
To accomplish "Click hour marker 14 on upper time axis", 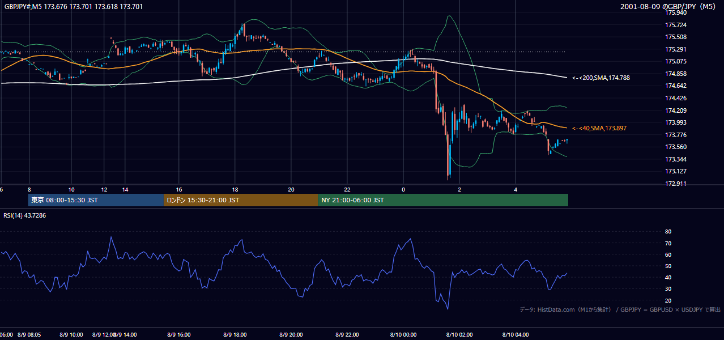I will pos(125,189).
